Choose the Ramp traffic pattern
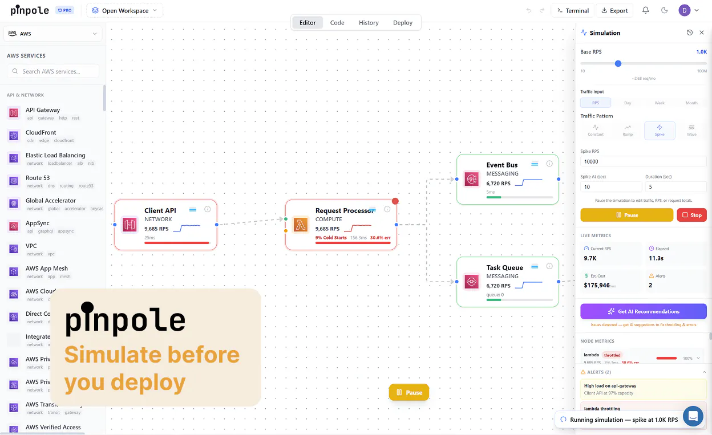Image resolution: width=712 pixels, height=435 pixels. coord(628,131)
